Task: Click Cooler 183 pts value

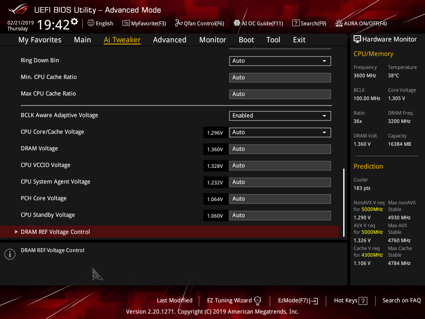Action: click(x=362, y=188)
